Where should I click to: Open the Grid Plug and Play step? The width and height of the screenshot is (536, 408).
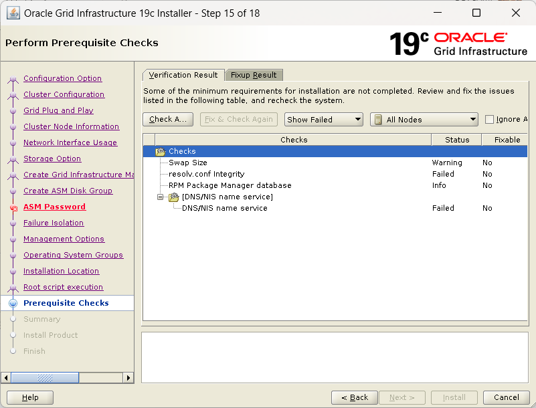tap(58, 110)
